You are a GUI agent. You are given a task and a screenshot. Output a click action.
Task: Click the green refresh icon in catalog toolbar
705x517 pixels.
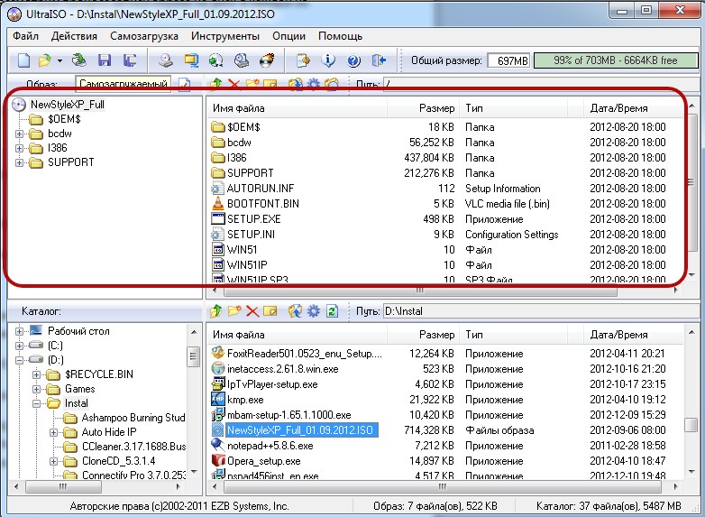332,311
